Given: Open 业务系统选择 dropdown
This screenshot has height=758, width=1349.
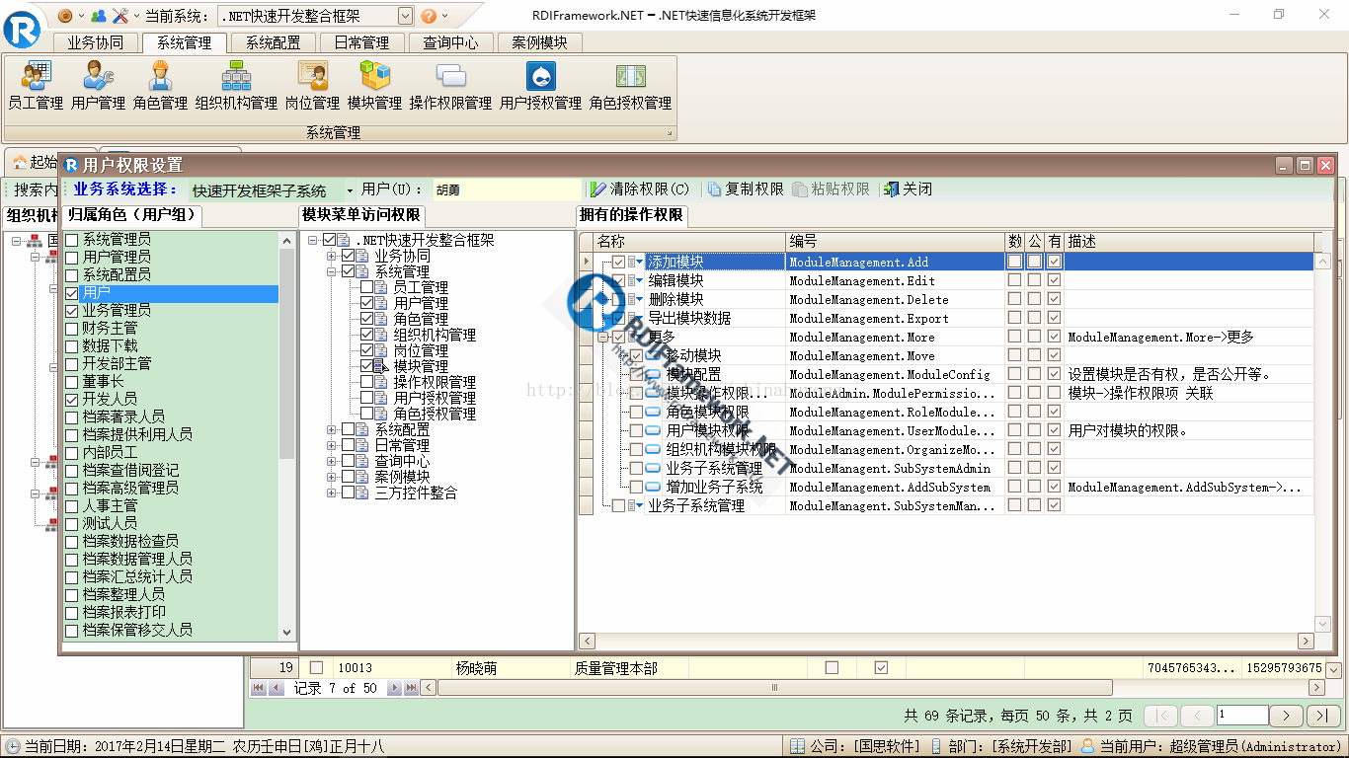Looking at the screenshot, I should pos(350,190).
